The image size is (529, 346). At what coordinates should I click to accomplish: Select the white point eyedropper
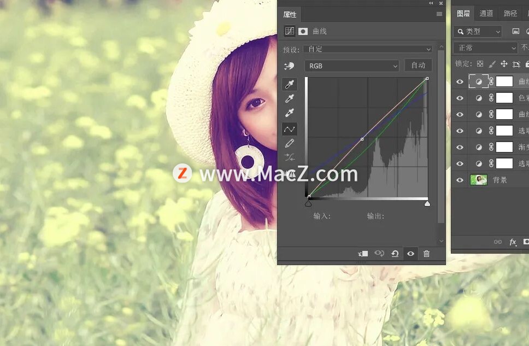[x=290, y=113]
